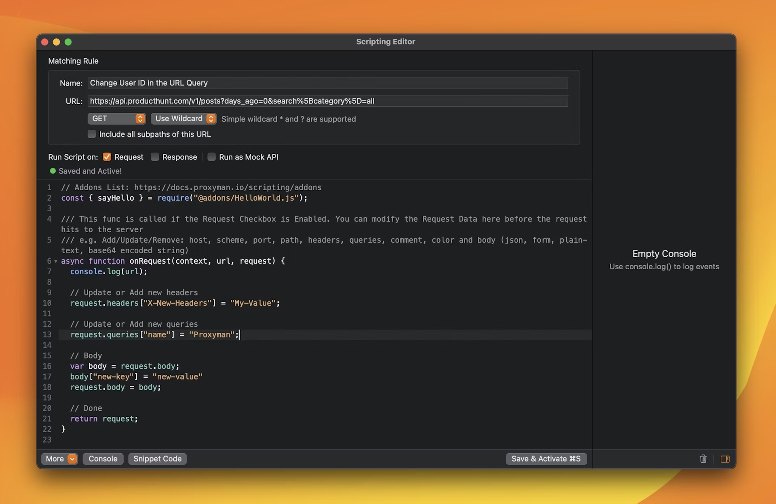Screen dimensions: 776x504
Task: Click the green Saved and Active status dot
Action: (x=53, y=171)
